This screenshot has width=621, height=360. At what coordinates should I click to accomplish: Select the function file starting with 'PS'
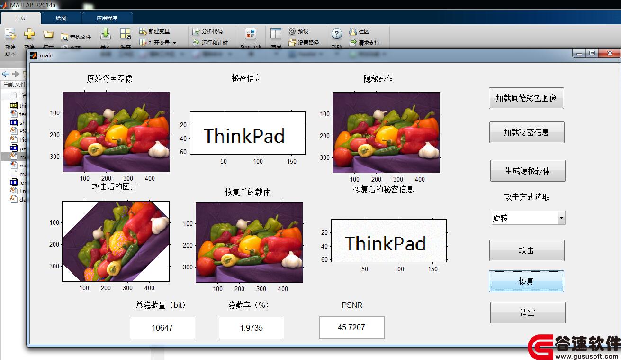click(x=18, y=131)
